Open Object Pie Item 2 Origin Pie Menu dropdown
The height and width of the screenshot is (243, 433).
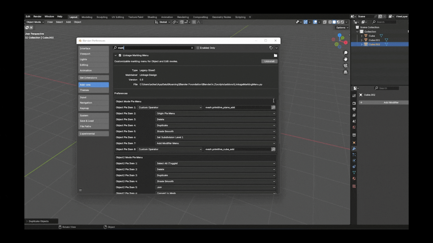pos(215,113)
